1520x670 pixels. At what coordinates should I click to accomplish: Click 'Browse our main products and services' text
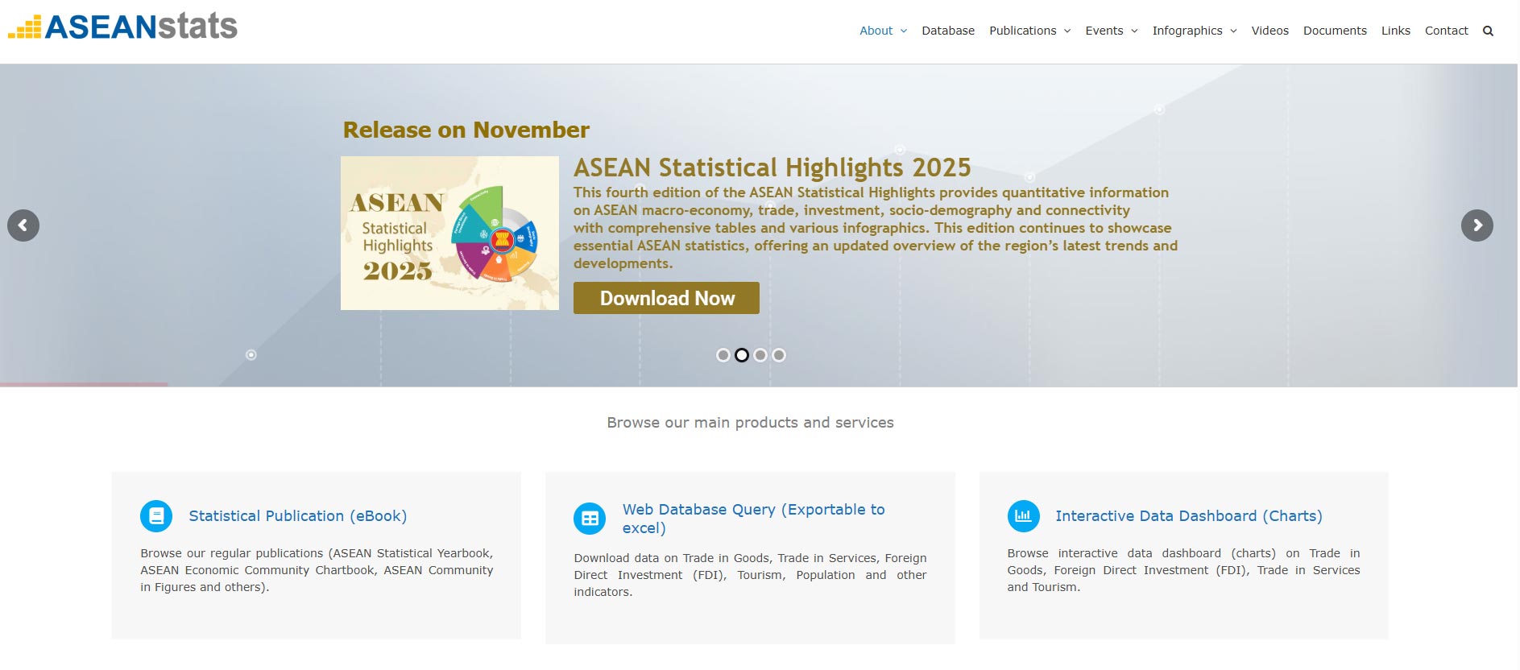tap(750, 423)
